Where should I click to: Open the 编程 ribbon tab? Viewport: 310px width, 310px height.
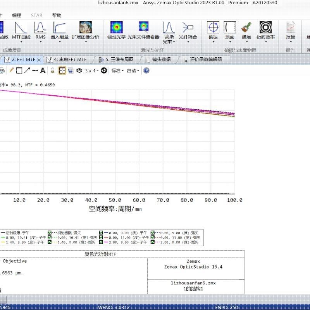[17, 15]
